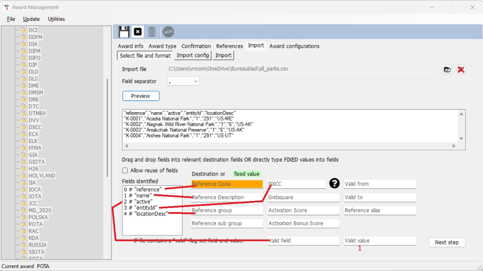Click the K-0004 Arches National Park preview line

pos(179,135)
